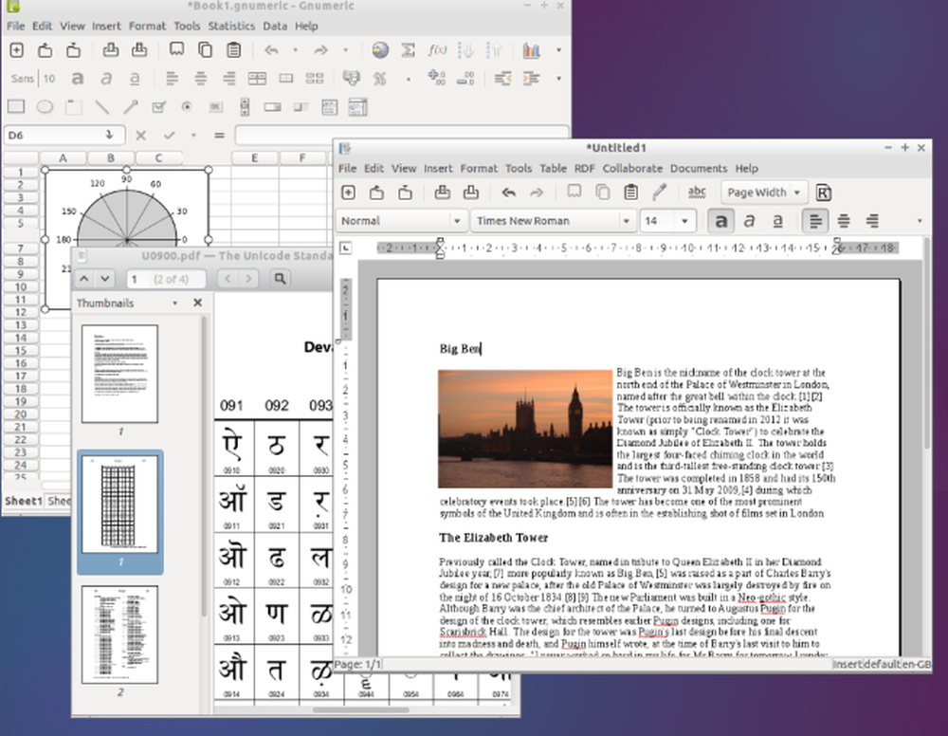948x736 pixels.
Task: Close the Thumbnails sidebar
Action: coord(198,303)
